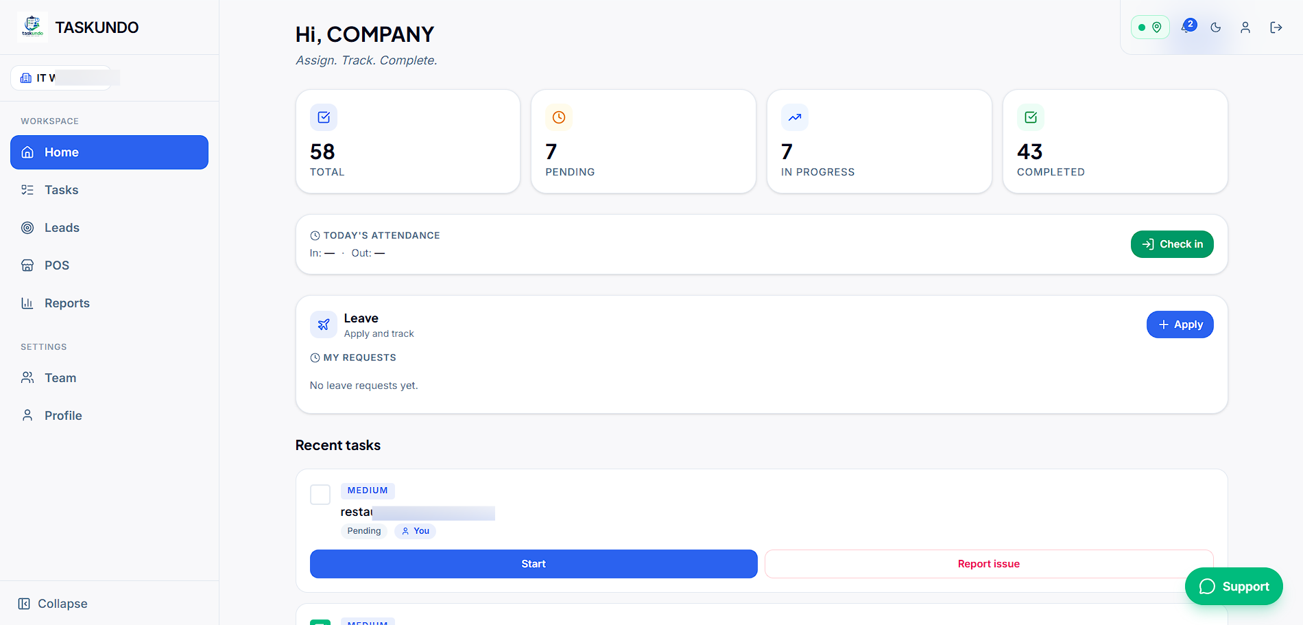Open POS in sidebar
Screen dimensions: 1303x625
109,266
